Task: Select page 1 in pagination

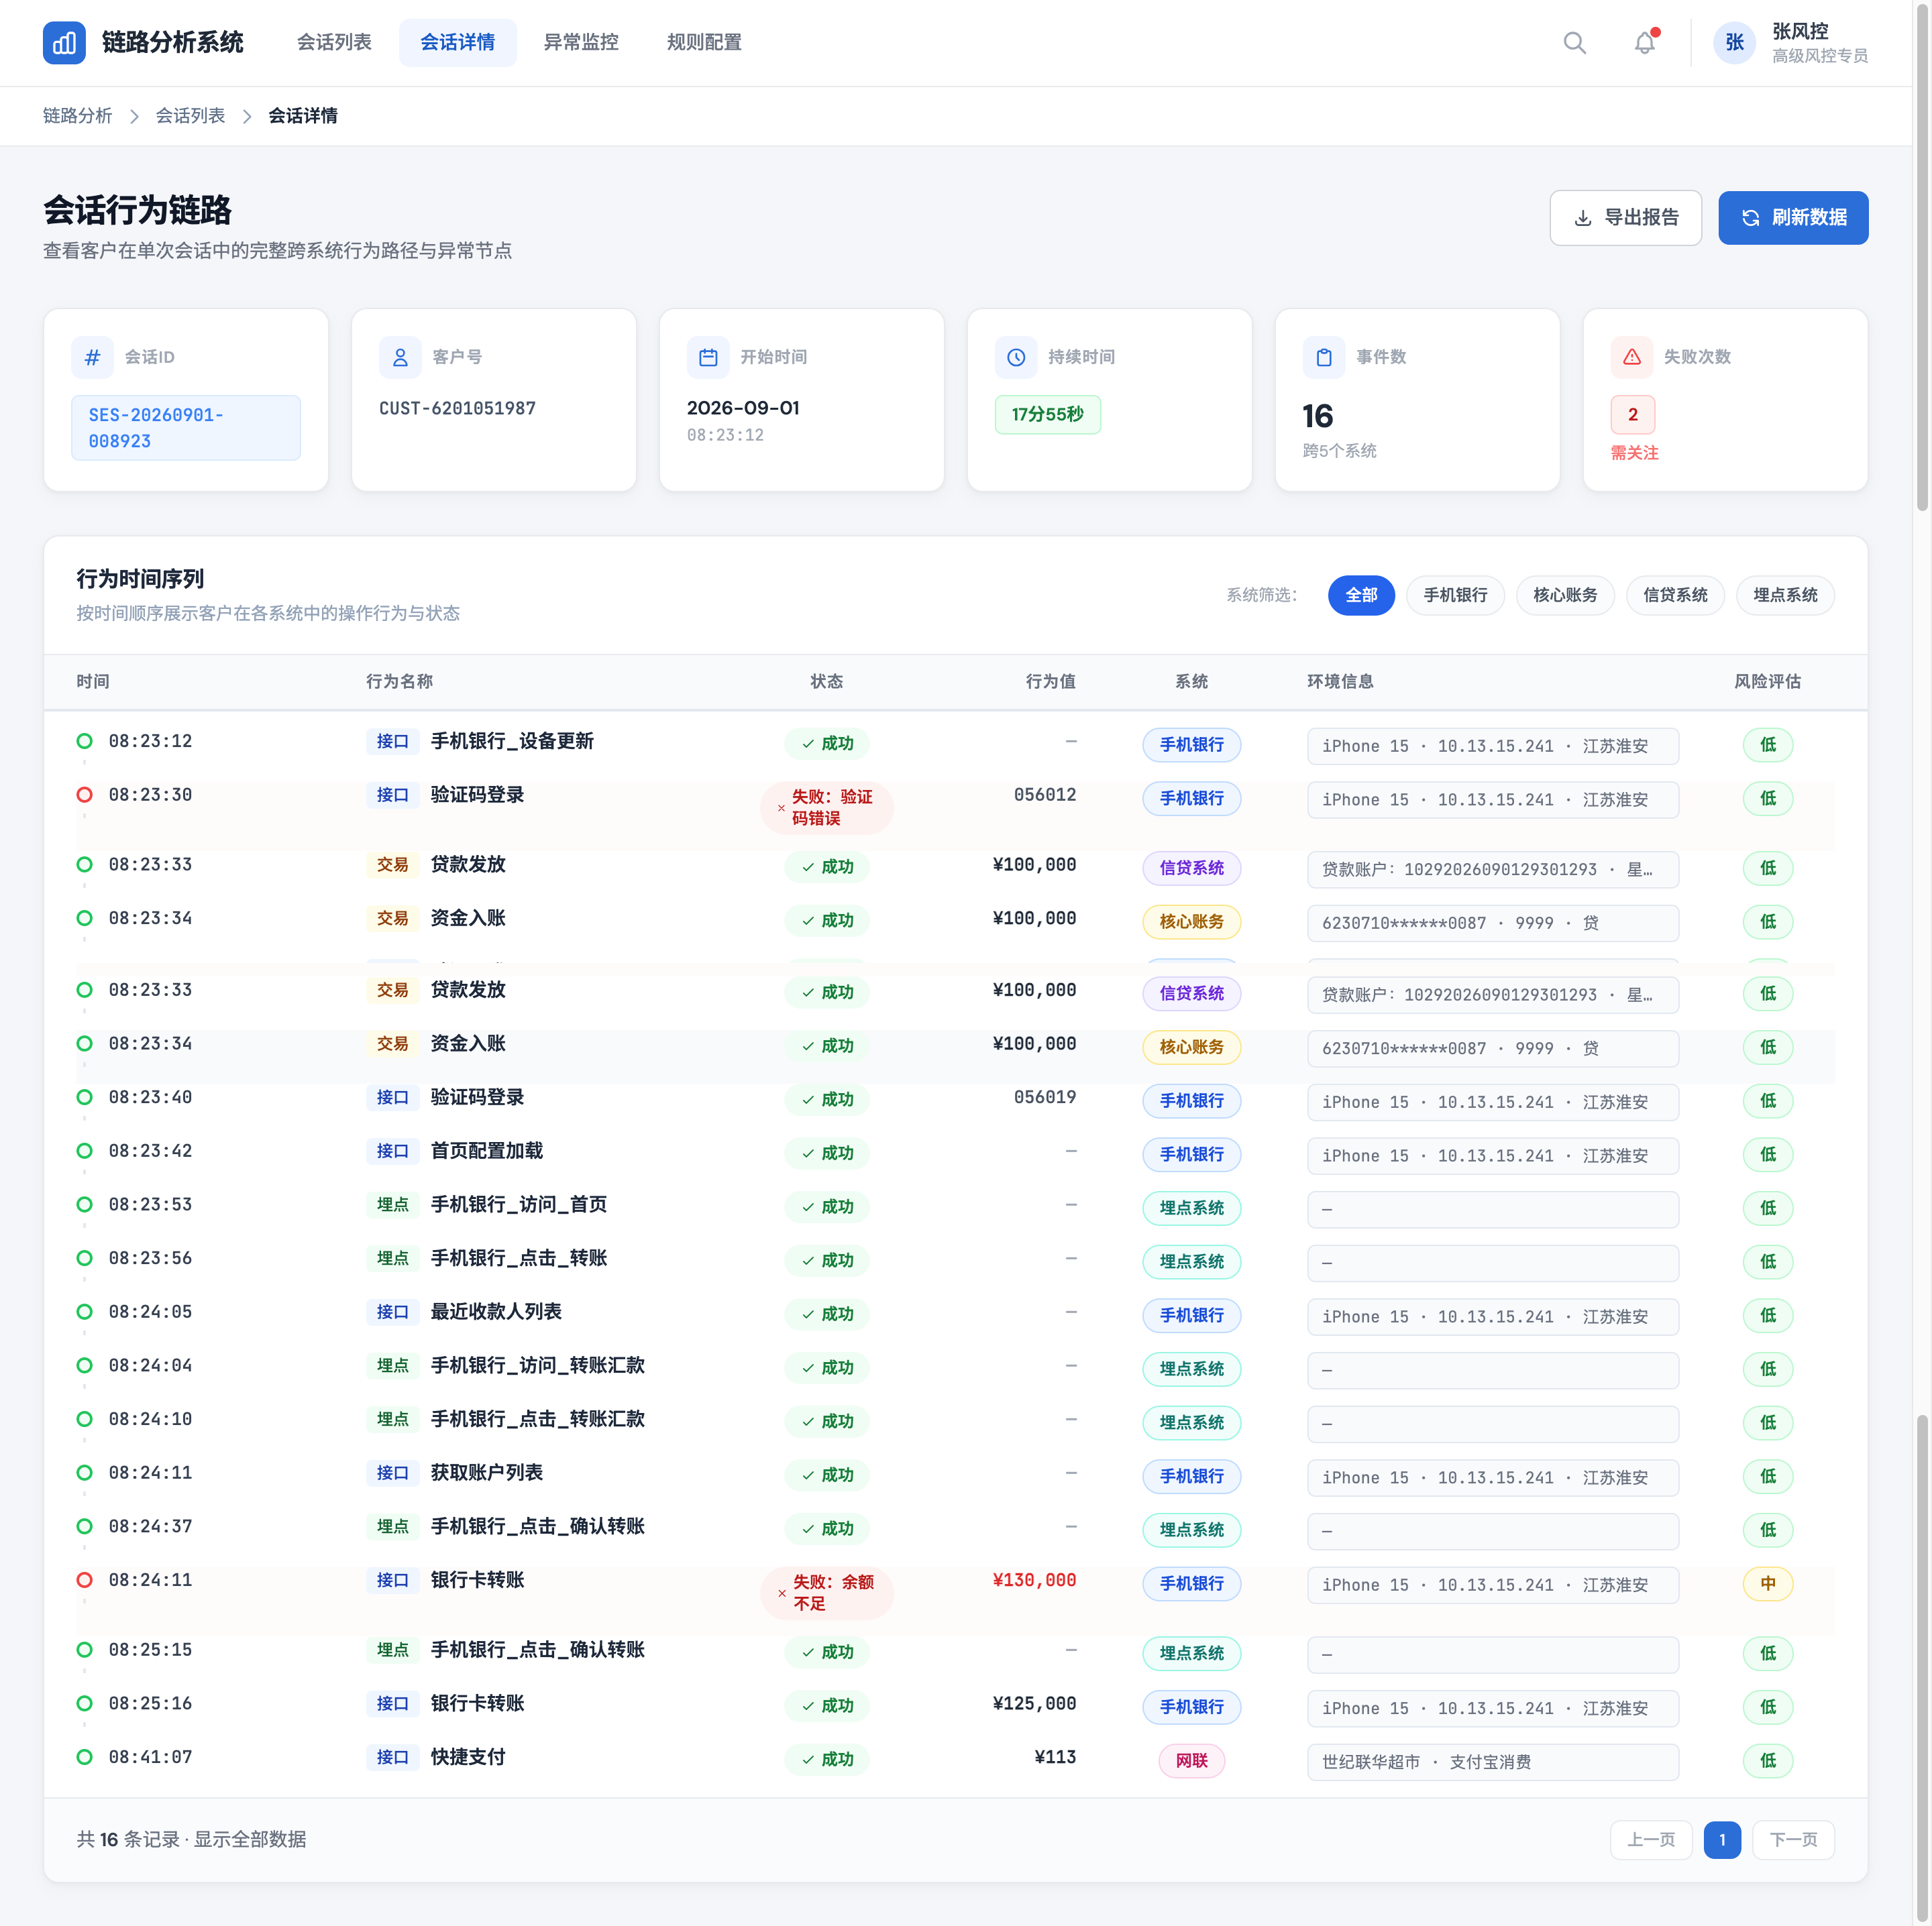Action: tap(1722, 1840)
